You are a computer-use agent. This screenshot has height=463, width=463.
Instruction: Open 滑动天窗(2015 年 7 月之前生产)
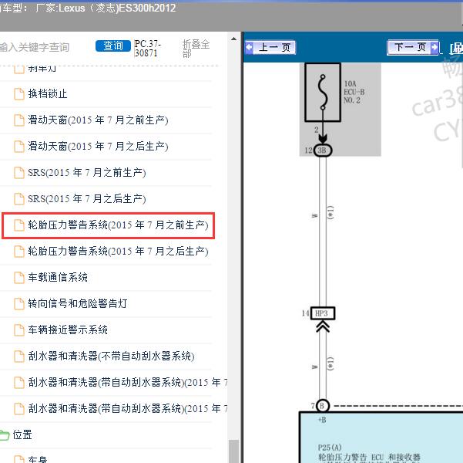pyautogui.click(x=98, y=120)
